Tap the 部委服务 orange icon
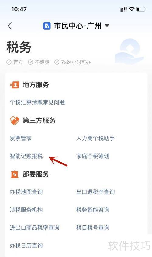This screenshot has height=257, width=152. 15,174
